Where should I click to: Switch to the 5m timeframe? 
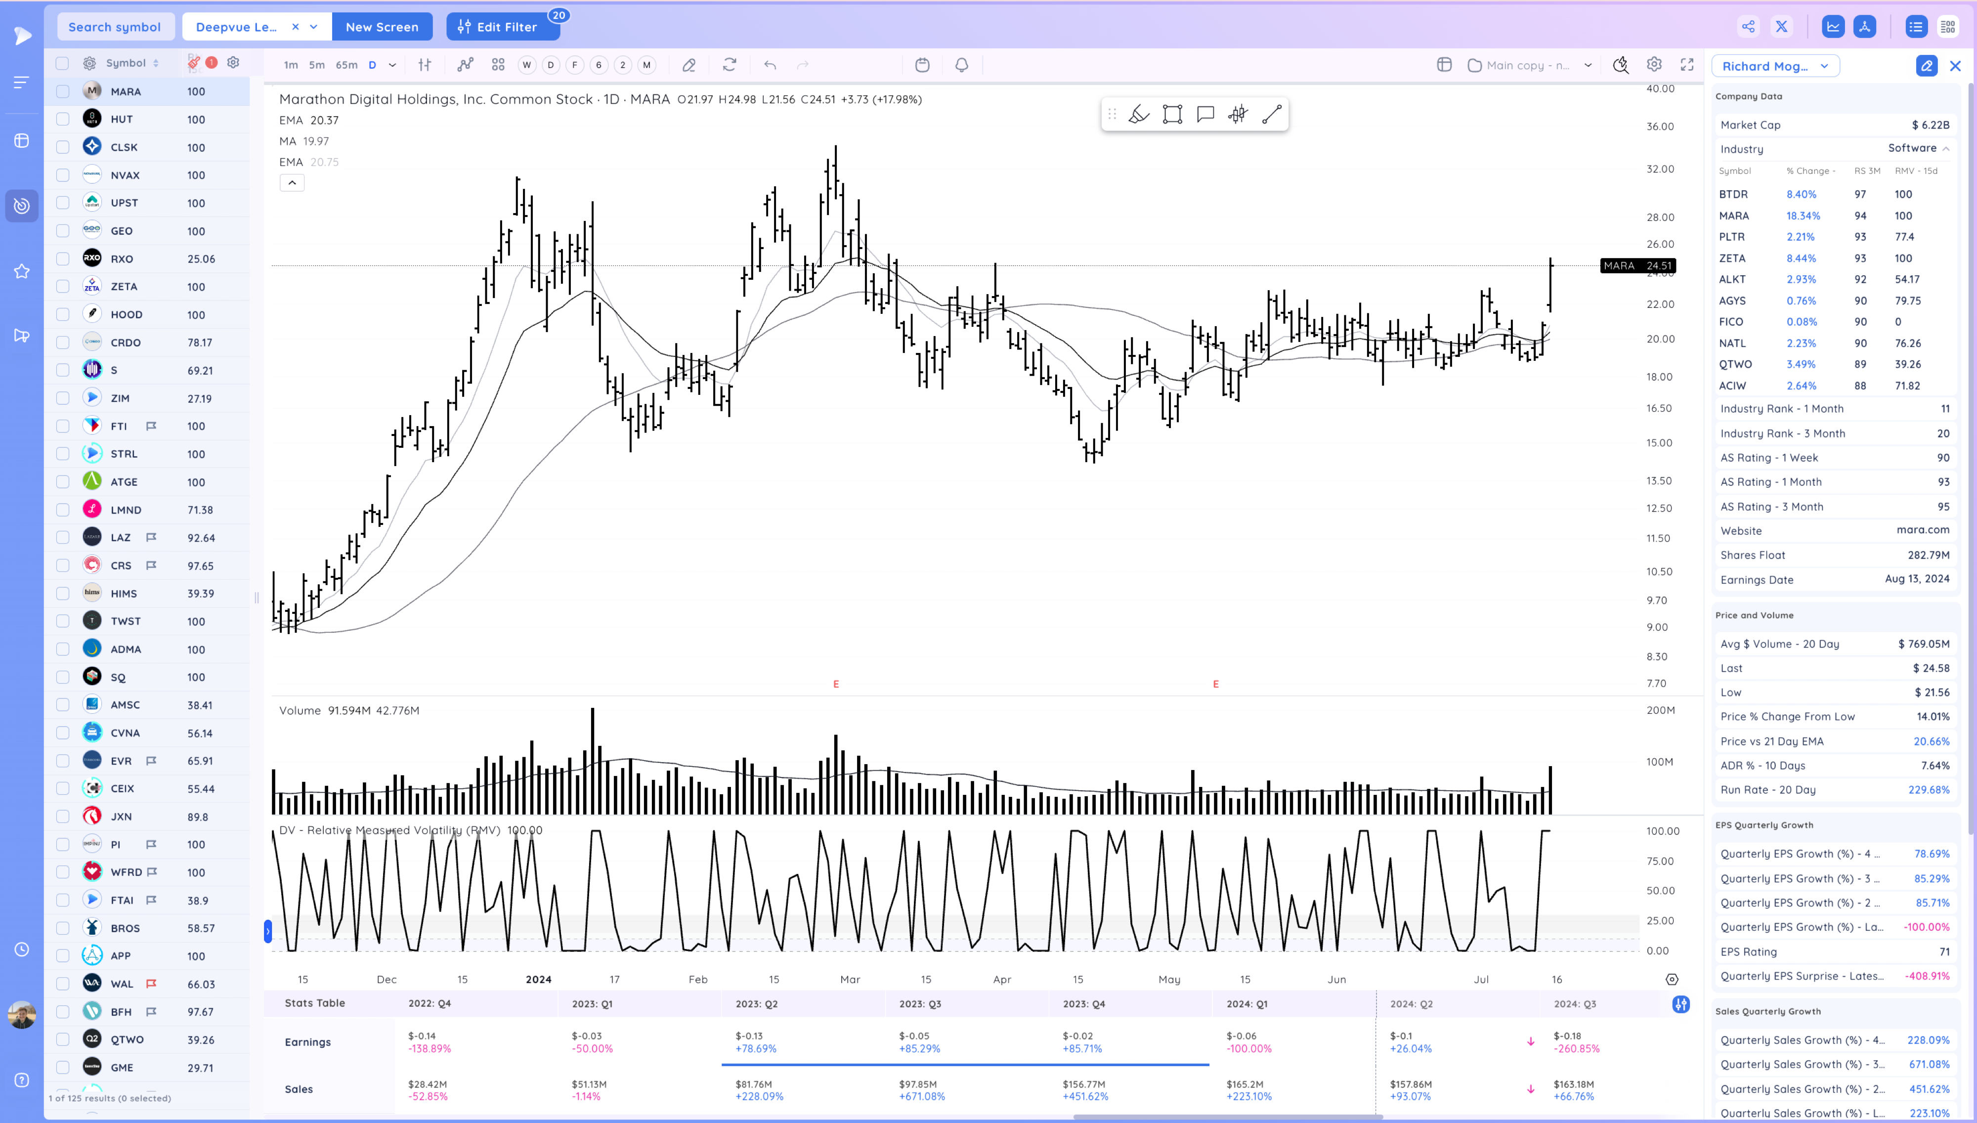[316, 65]
